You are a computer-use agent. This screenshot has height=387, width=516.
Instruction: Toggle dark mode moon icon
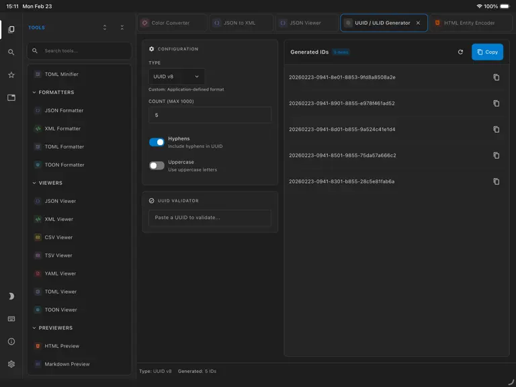[x=11, y=296]
